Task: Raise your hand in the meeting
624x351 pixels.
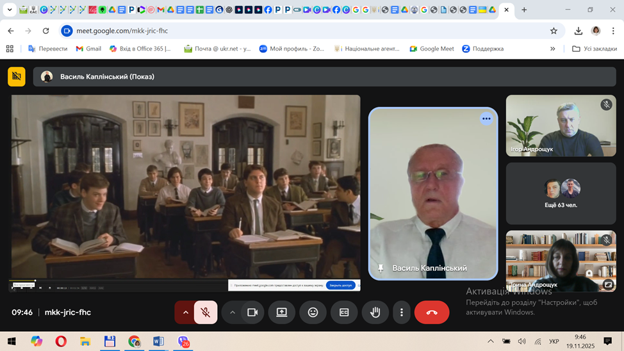Action: pyautogui.click(x=375, y=313)
